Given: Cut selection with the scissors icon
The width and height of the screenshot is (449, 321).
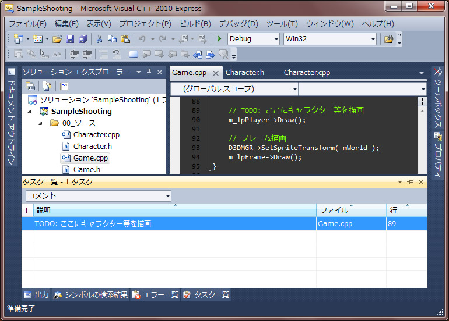Looking at the screenshot, I should [99, 39].
